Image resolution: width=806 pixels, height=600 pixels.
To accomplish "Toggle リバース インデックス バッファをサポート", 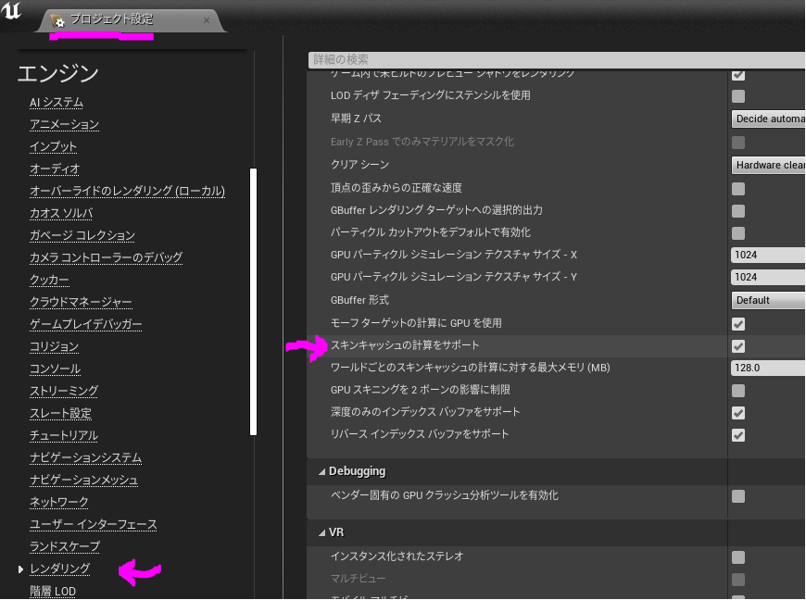I will point(738,435).
